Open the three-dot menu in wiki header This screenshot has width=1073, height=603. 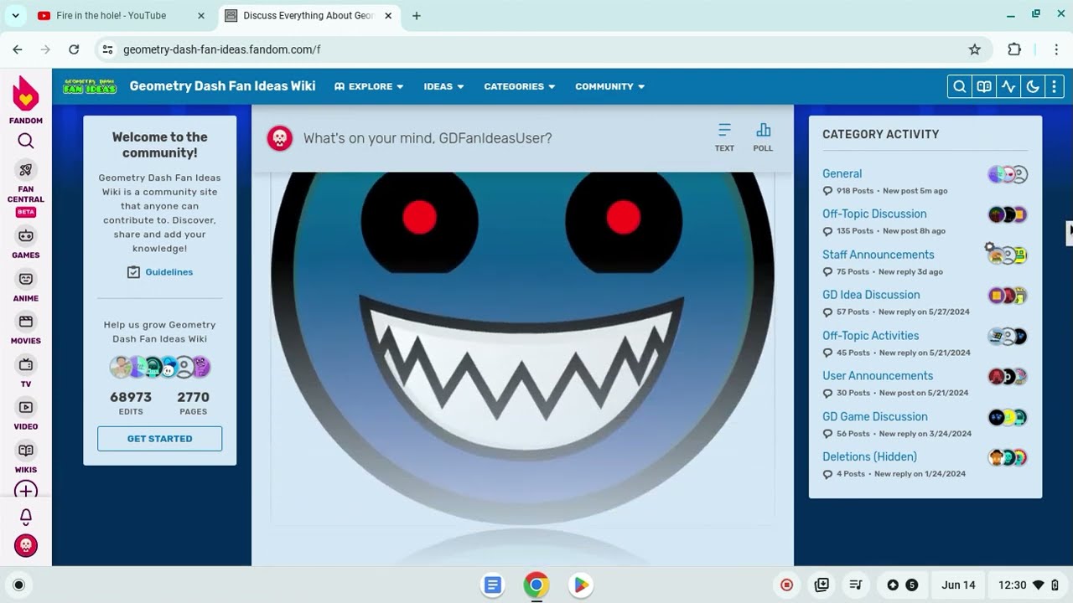1055,86
